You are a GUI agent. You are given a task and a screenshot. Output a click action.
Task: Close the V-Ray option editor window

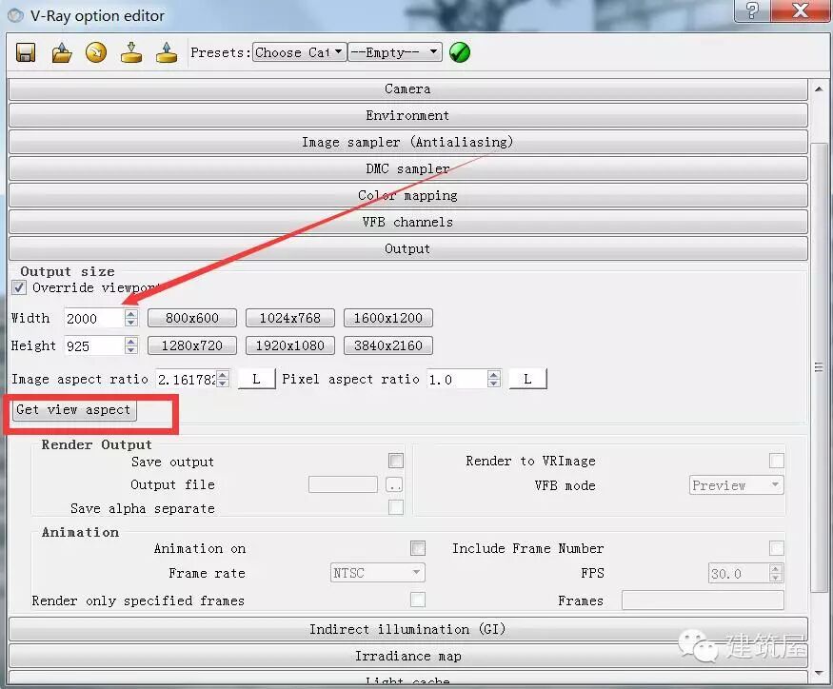coord(801,10)
